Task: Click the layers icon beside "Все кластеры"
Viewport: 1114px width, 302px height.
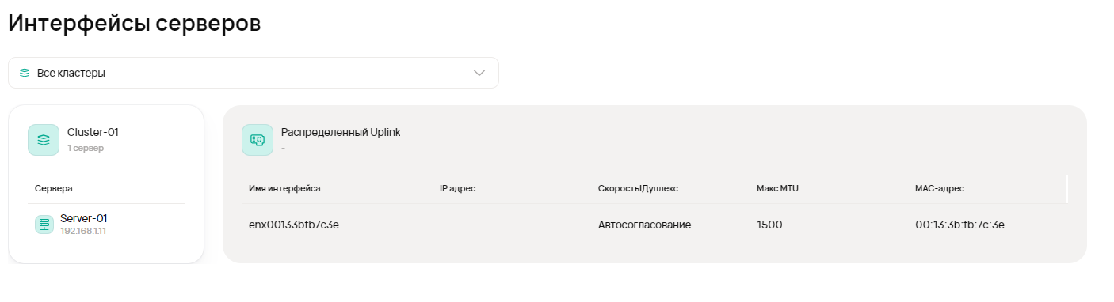Action: pyautogui.click(x=25, y=73)
